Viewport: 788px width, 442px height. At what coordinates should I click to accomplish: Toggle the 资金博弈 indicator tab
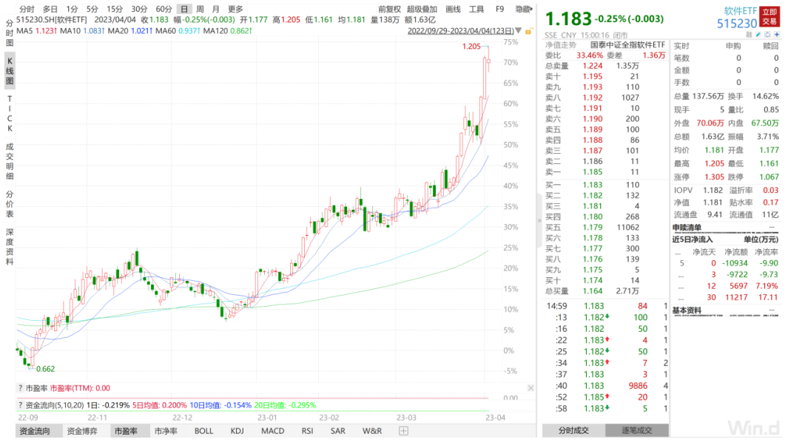[x=82, y=431]
